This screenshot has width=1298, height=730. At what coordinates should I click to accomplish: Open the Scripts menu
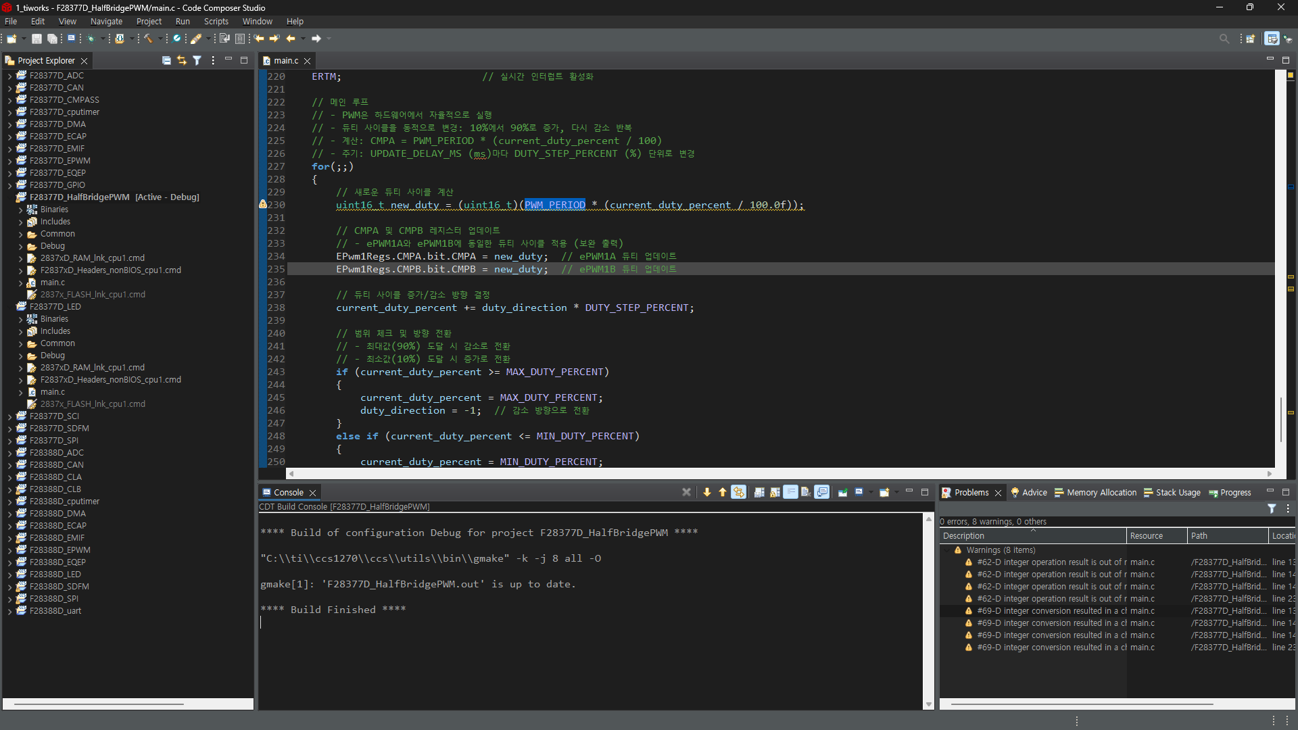216,22
